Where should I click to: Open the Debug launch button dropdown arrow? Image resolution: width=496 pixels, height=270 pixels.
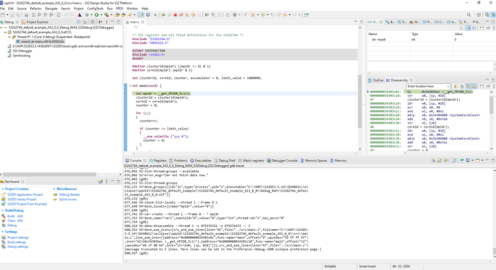(92, 15)
